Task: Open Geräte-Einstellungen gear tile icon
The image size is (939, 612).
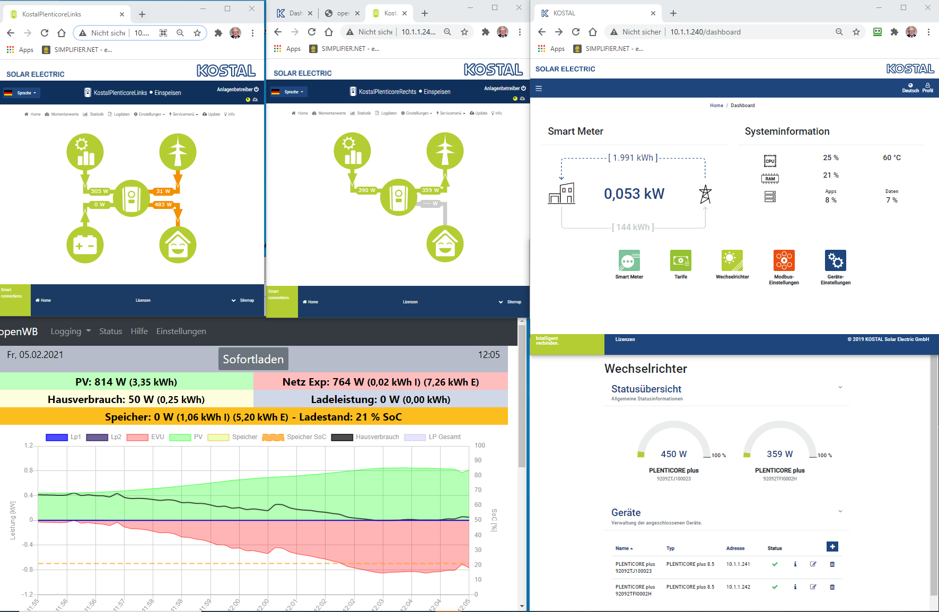Action: point(835,260)
